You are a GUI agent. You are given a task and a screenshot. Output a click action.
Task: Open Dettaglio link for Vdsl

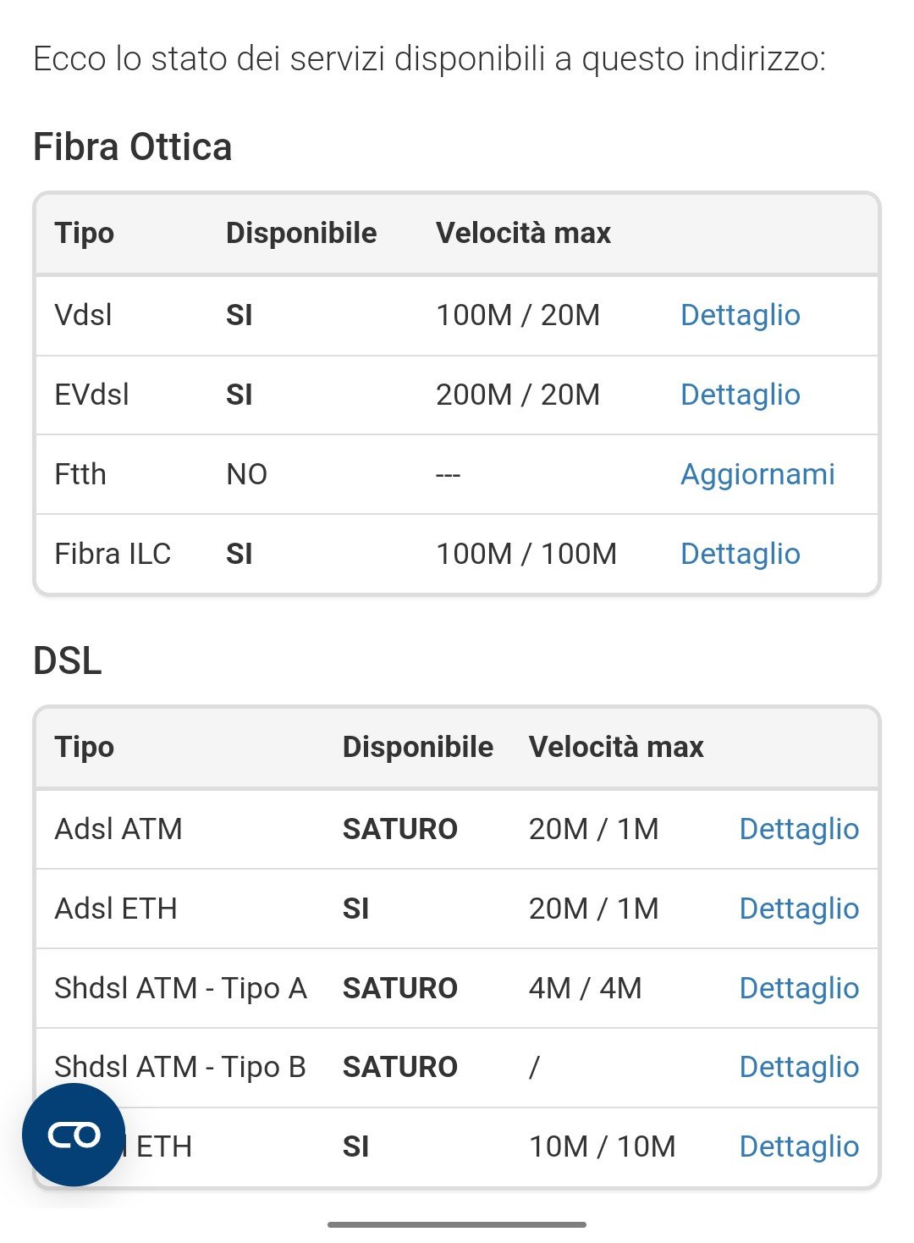point(740,315)
